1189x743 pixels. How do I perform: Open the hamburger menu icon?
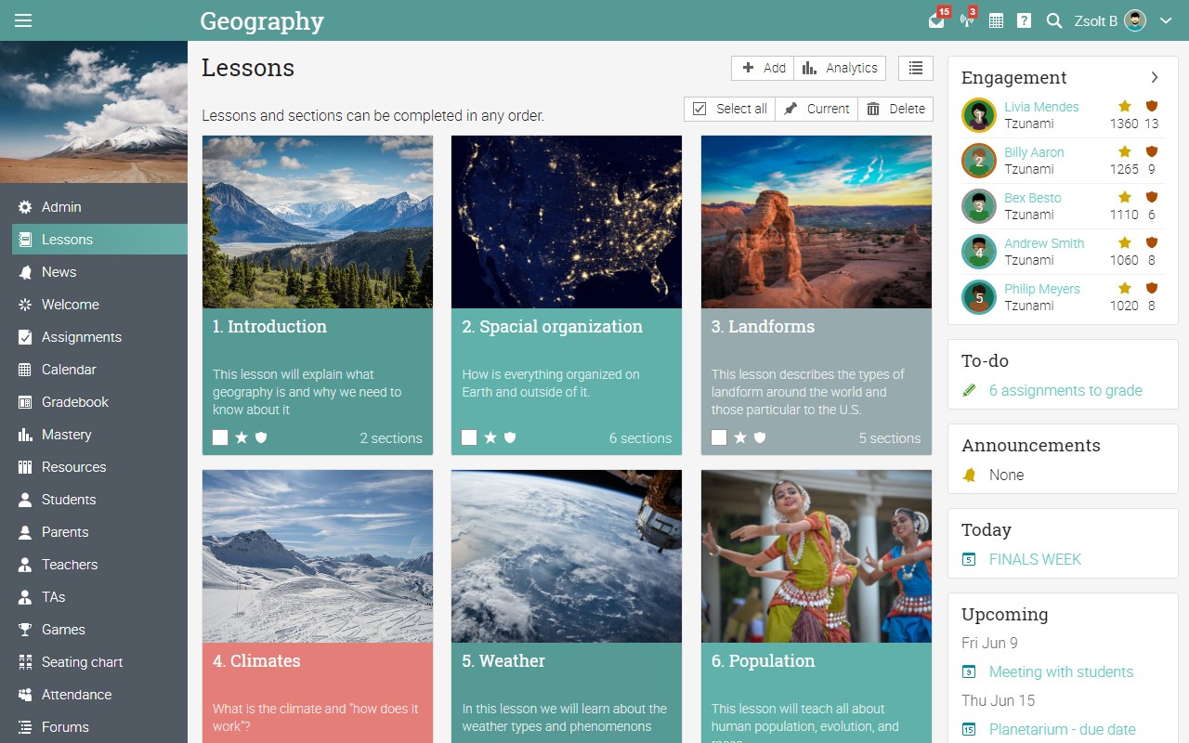(23, 20)
